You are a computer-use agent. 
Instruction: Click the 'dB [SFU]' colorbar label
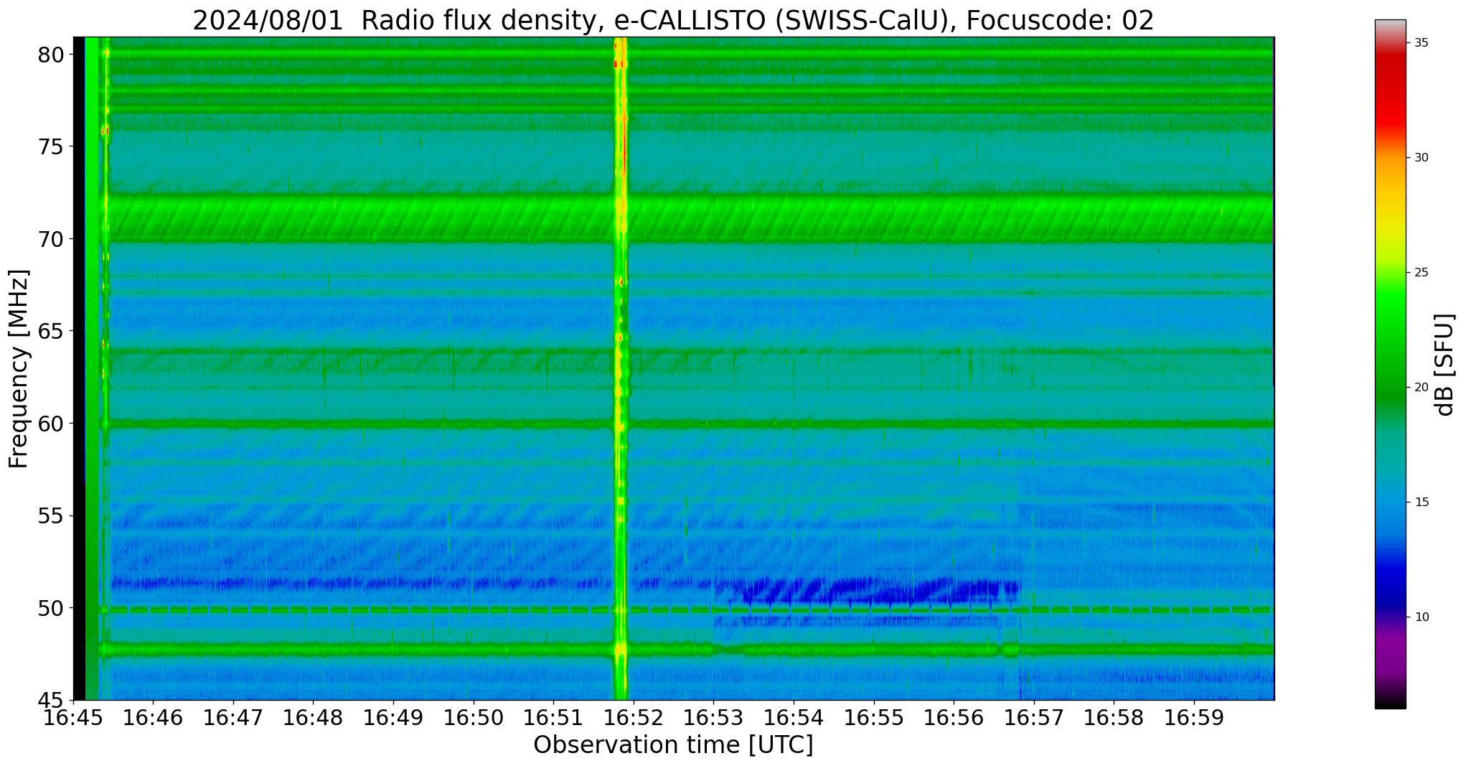click(x=1445, y=365)
